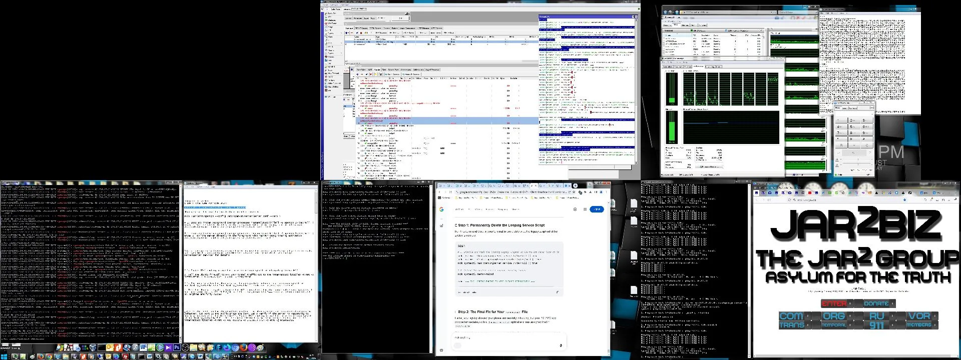
Task: Bookmark the JAR2BIZ page with the star
Action: (x=905, y=199)
